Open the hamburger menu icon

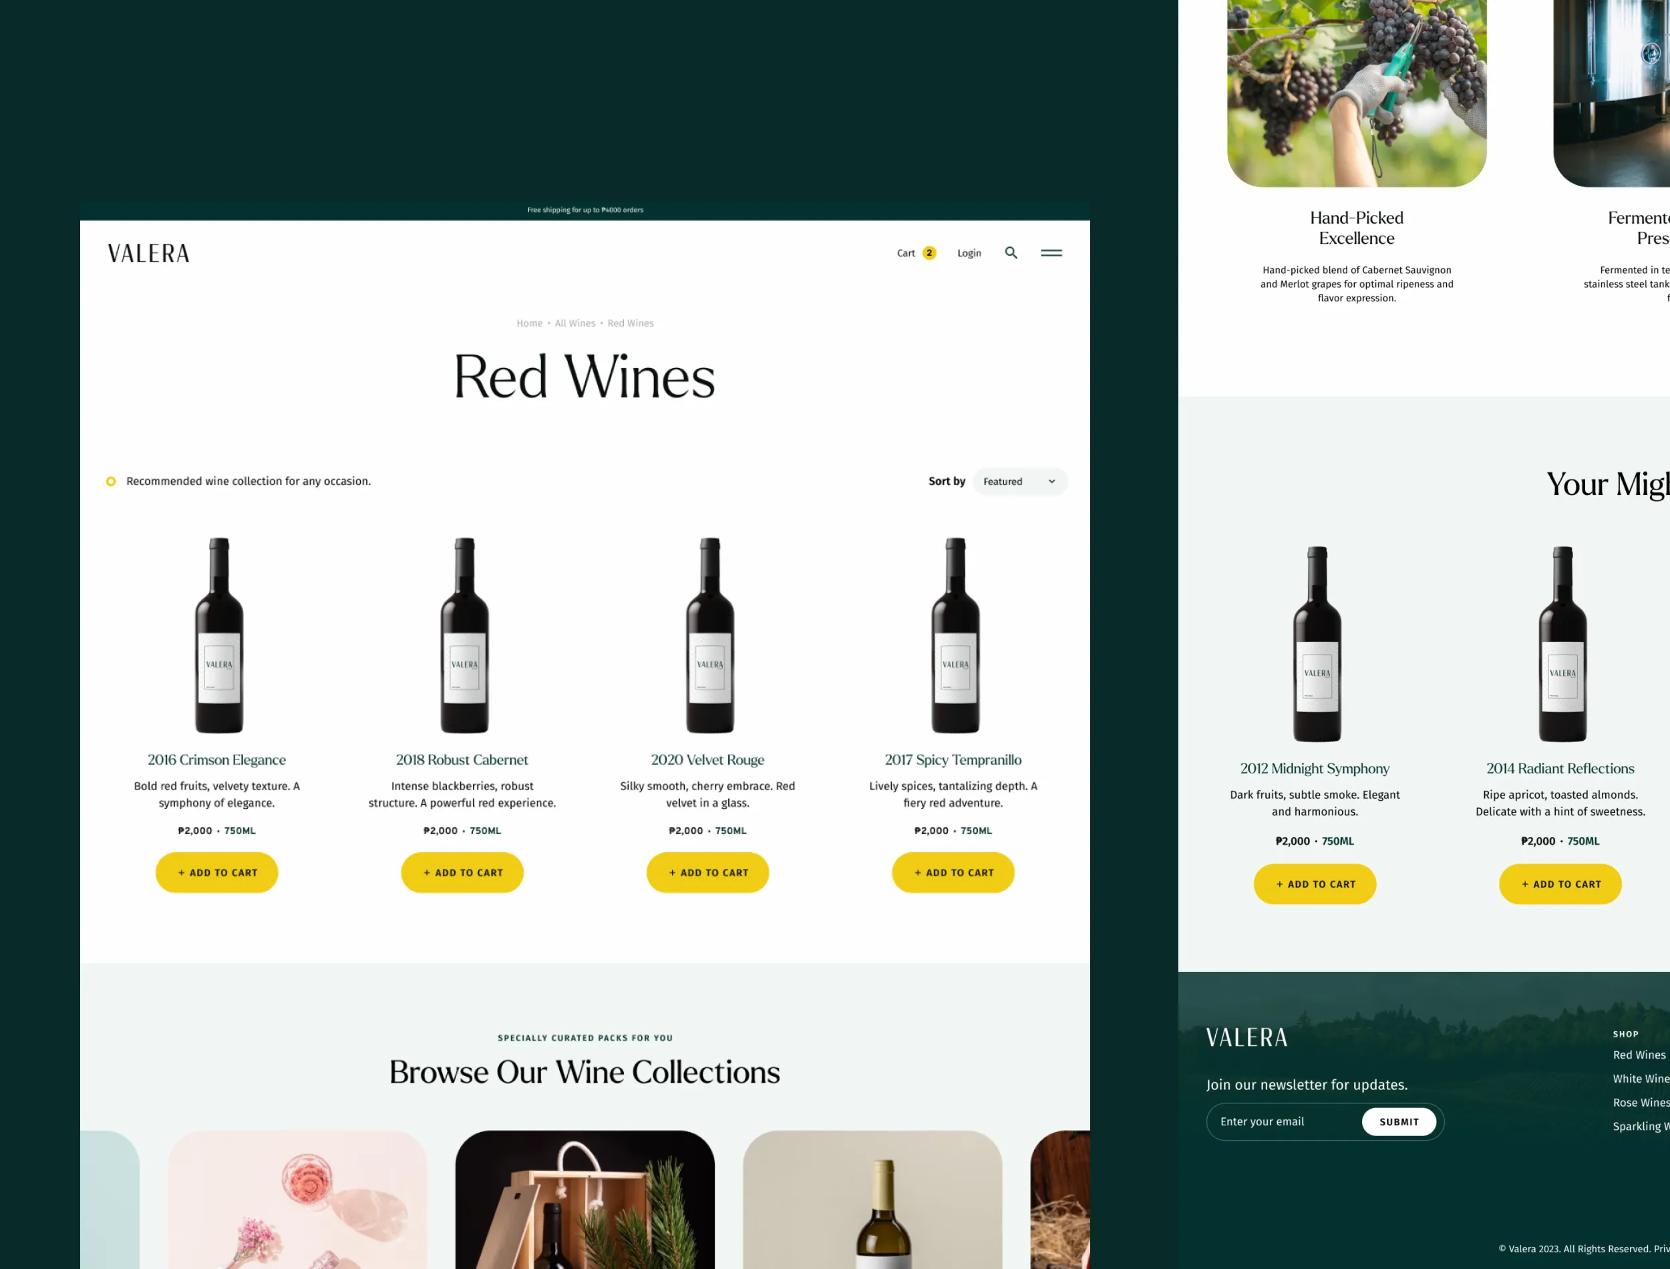pyautogui.click(x=1051, y=253)
